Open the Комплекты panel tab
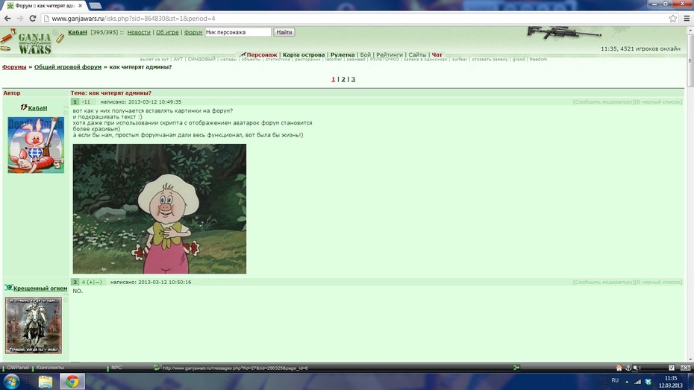Image resolution: width=694 pixels, height=390 pixels. tap(50, 368)
